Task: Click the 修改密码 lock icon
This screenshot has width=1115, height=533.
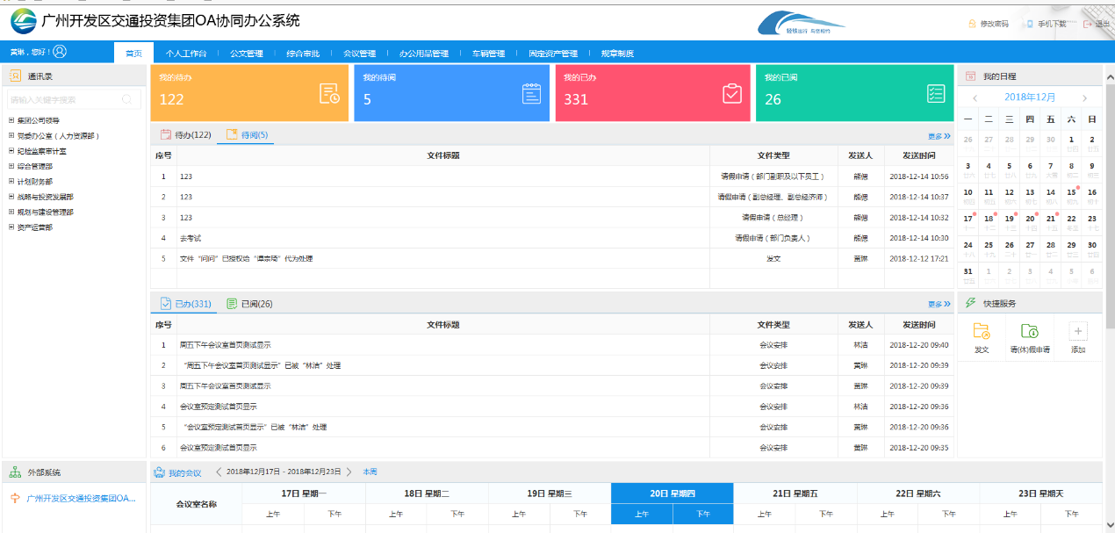Action: 972,24
